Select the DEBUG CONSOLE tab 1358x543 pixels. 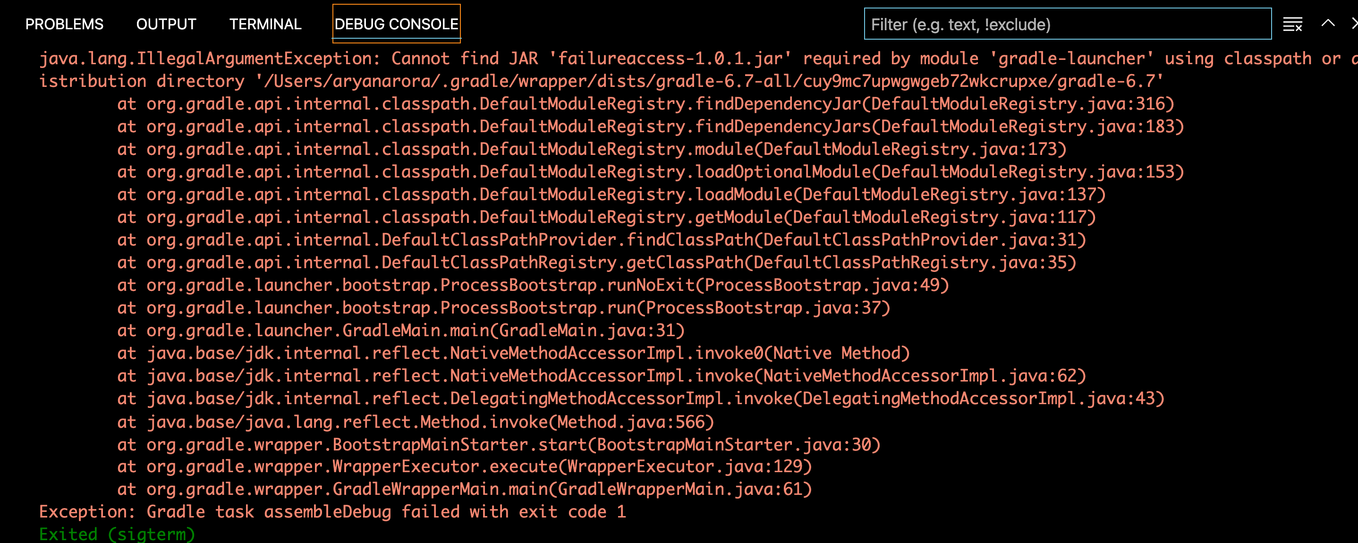pos(397,24)
